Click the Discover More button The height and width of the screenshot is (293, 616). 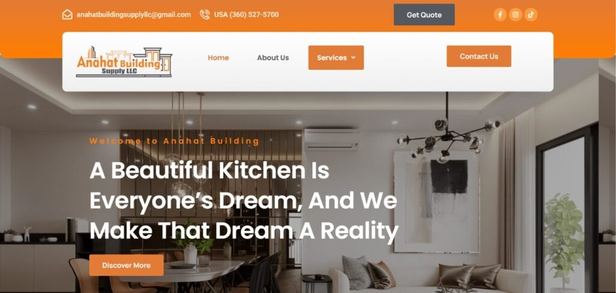(x=126, y=265)
